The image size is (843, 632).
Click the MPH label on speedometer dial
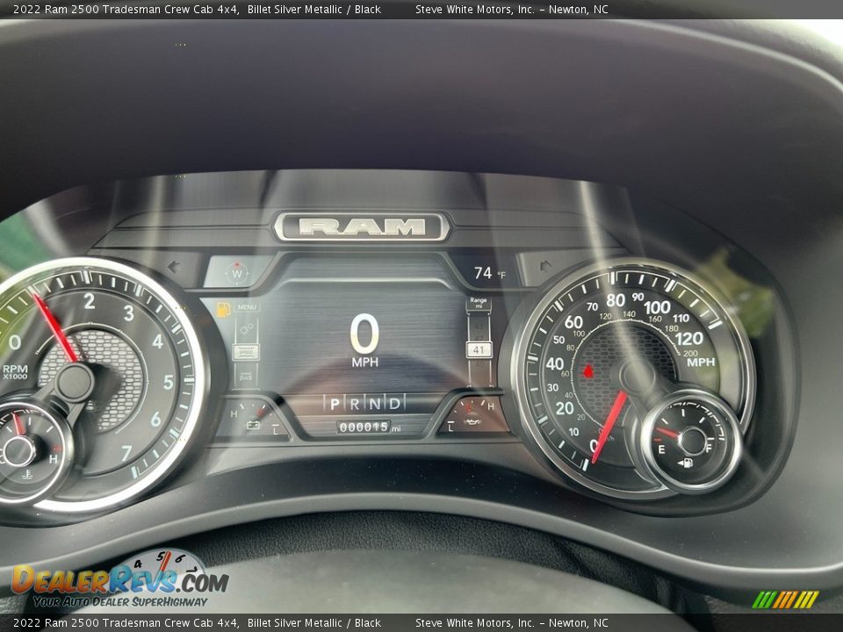pyautogui.click(x=701, y=363)
